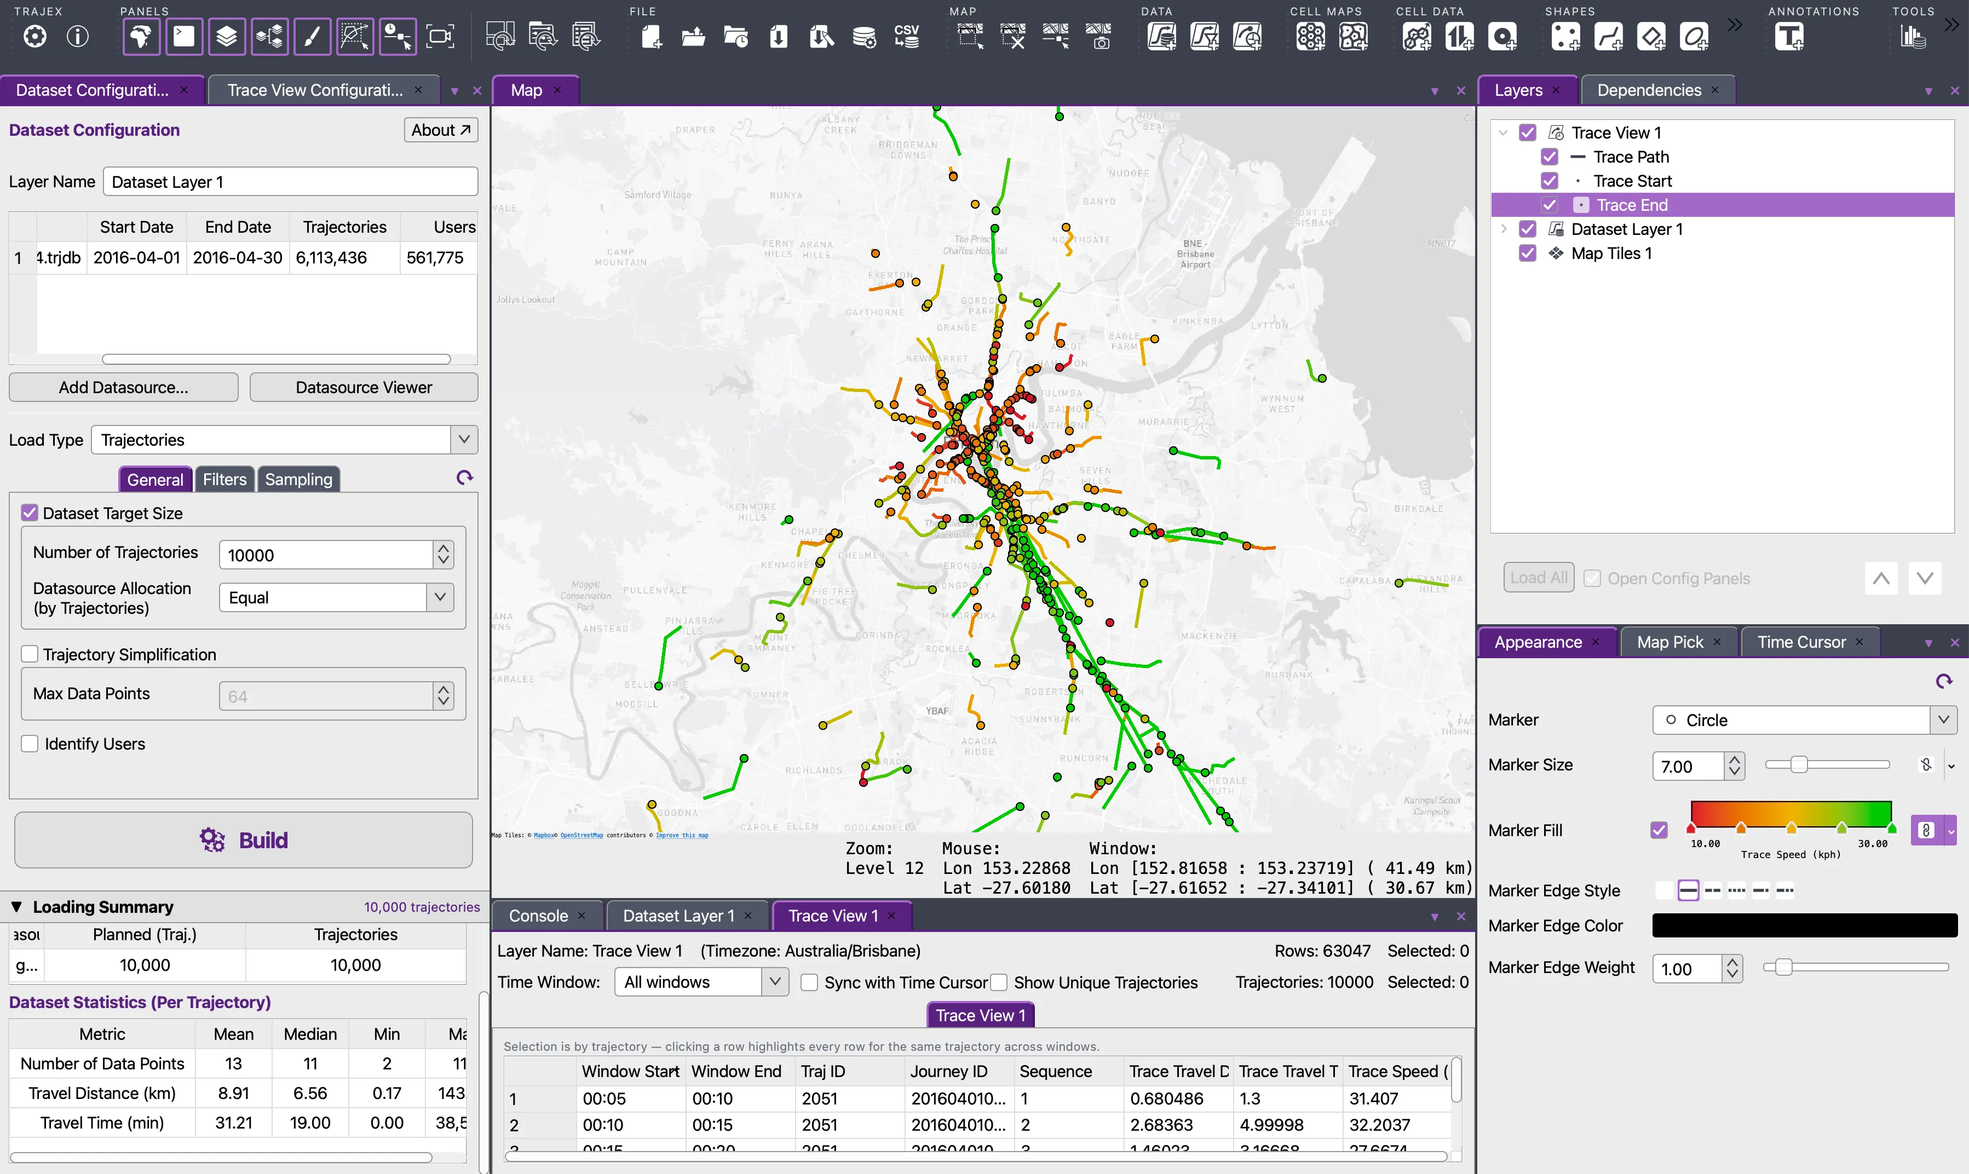Reset appearance settings with the refresh arrow

pyautogui.click(x=1944, y=681)
